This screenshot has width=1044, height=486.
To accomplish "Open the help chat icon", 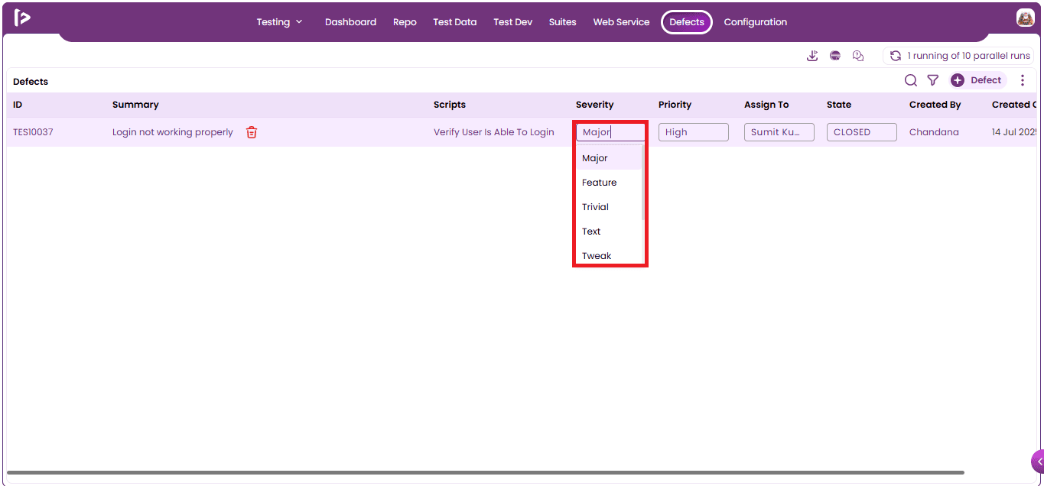I will pos(858,56).
